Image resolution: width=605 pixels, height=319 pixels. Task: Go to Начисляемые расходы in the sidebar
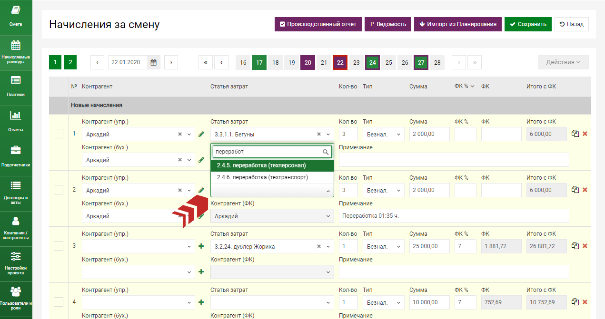(16, 53)
